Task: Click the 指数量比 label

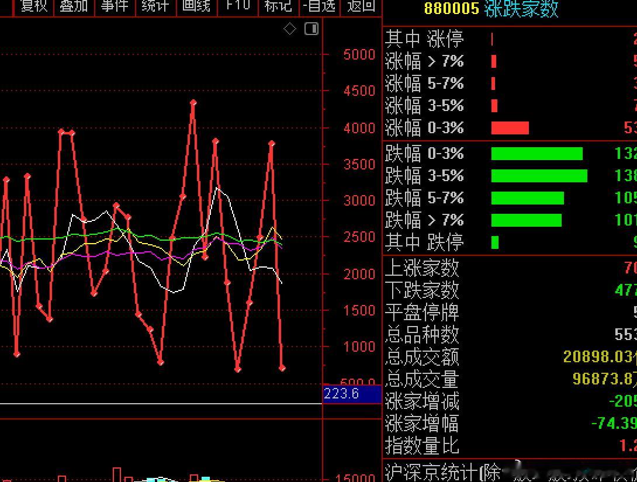Action: coord(422,446)
